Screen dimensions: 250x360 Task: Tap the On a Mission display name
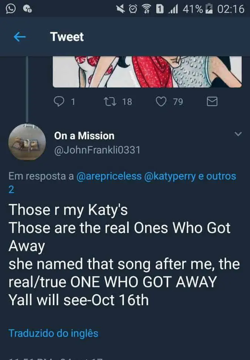(x=84, y=136)
